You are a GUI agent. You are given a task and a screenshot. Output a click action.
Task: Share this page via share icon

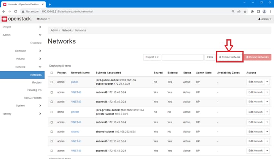[239, 11]
